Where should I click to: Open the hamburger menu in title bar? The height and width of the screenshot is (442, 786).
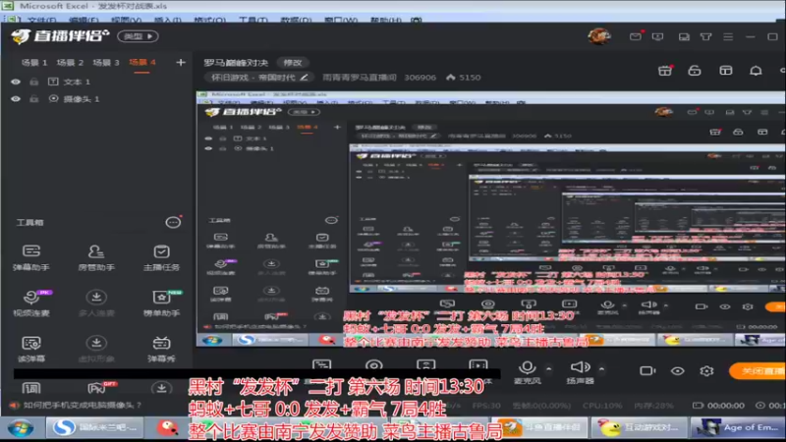728,36
